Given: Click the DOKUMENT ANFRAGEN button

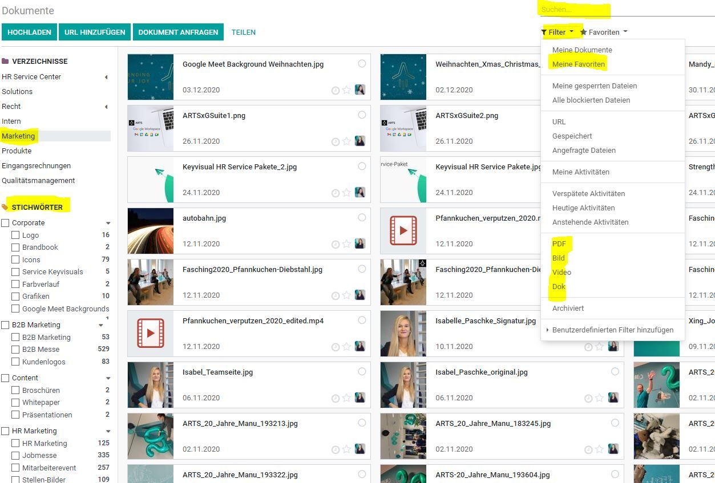Looking at the screenshot, I should 178,33.
